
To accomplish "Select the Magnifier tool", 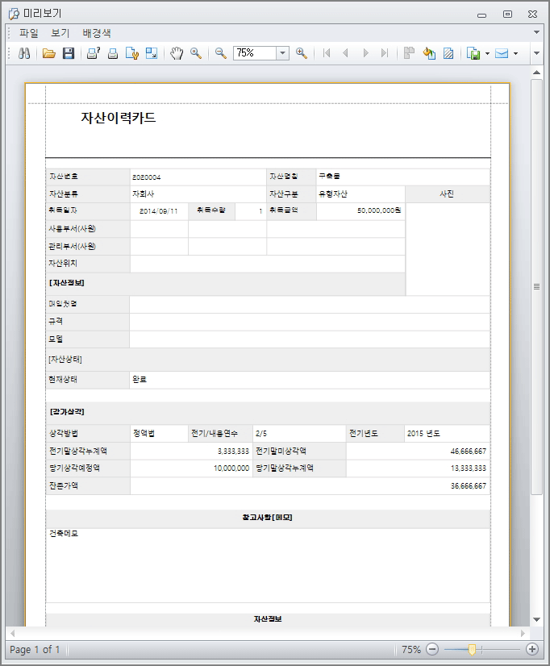I will (196, 53).
